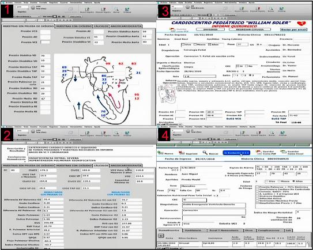Select the Años radio button in window 4

pyautogui.click(x=293, y=181)
